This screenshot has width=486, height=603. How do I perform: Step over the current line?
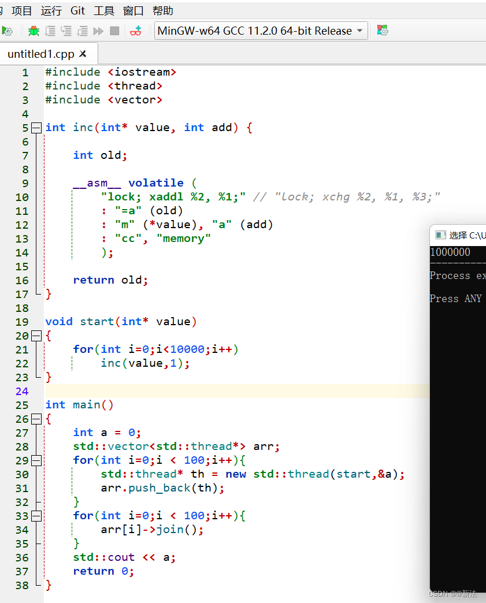click(51, 31)
